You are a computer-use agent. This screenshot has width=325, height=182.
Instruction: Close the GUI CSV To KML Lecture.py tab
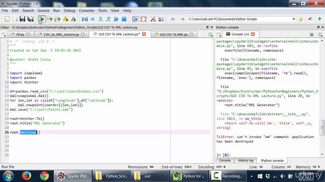point(144,34)
